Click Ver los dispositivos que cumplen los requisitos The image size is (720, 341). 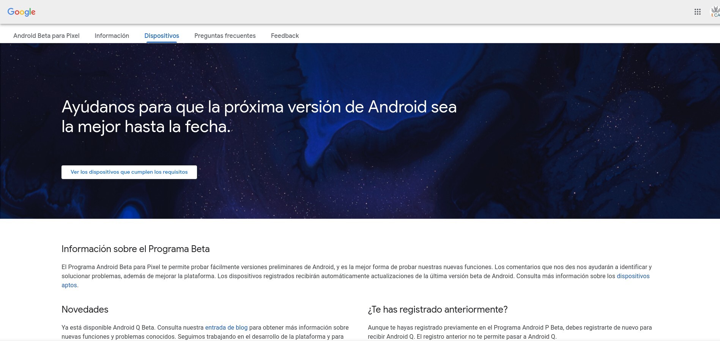click(129, 172)
